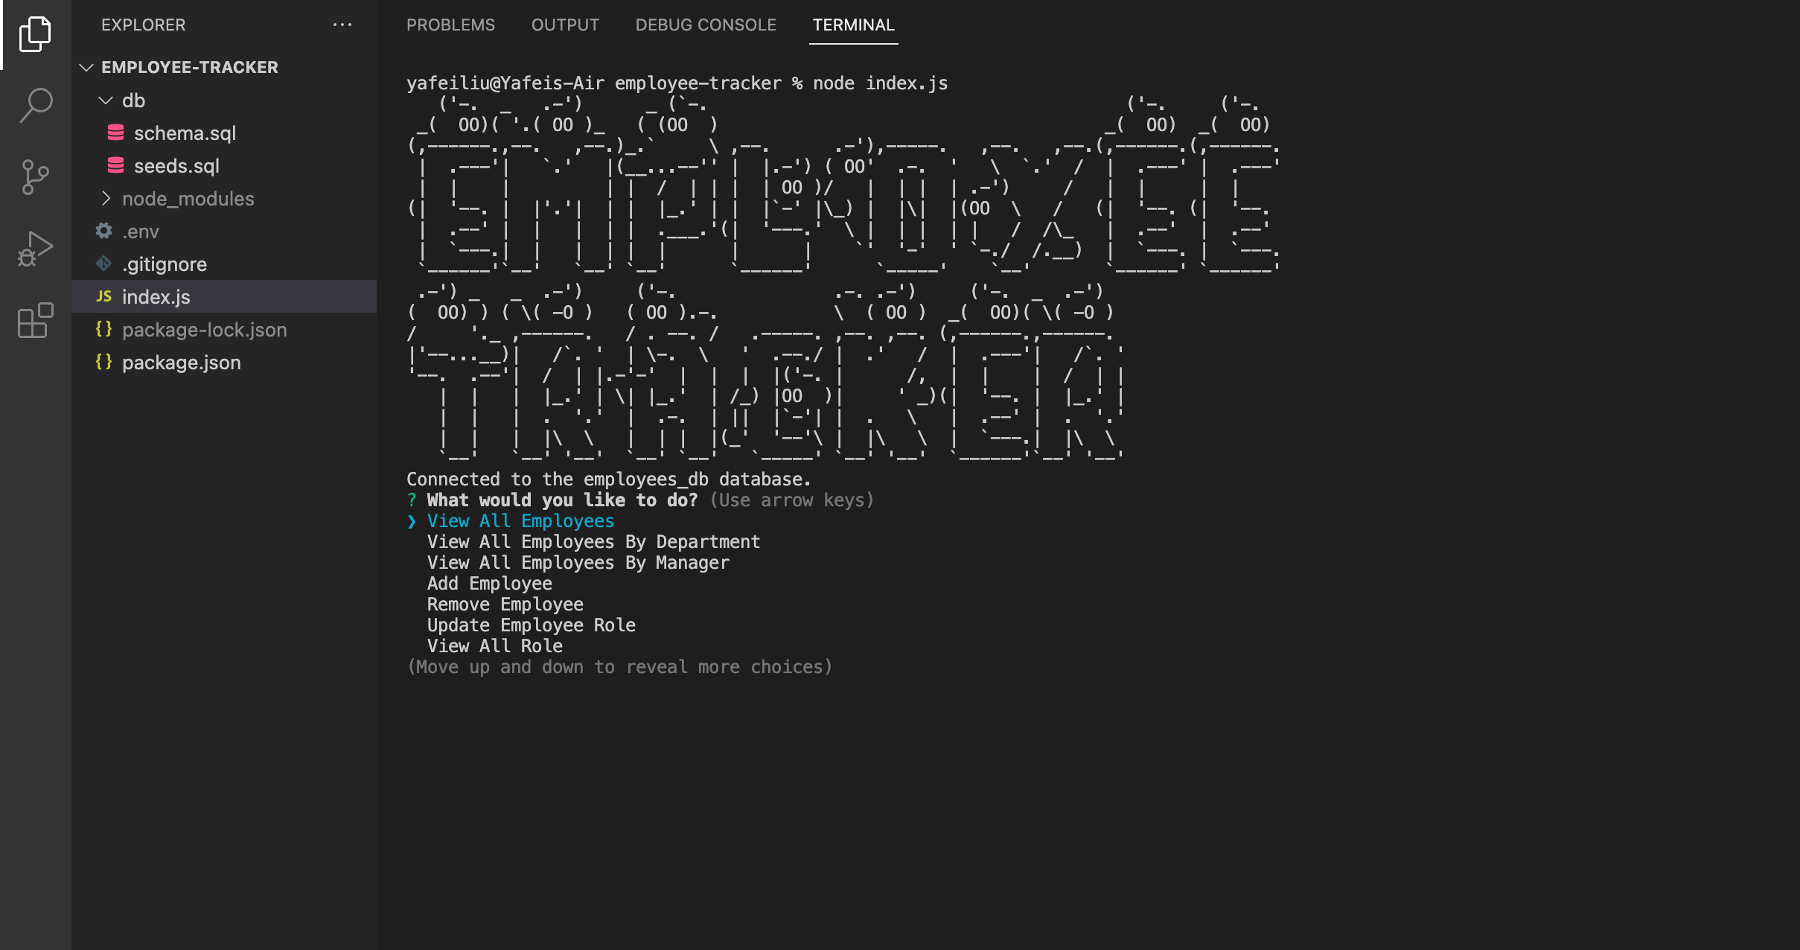
Task: Open the Run and Debug icon
Action: (35, 249)
